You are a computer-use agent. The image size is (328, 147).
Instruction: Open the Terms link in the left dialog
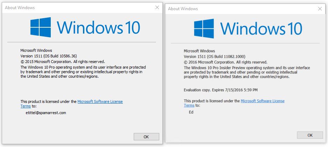click(26, 106)
